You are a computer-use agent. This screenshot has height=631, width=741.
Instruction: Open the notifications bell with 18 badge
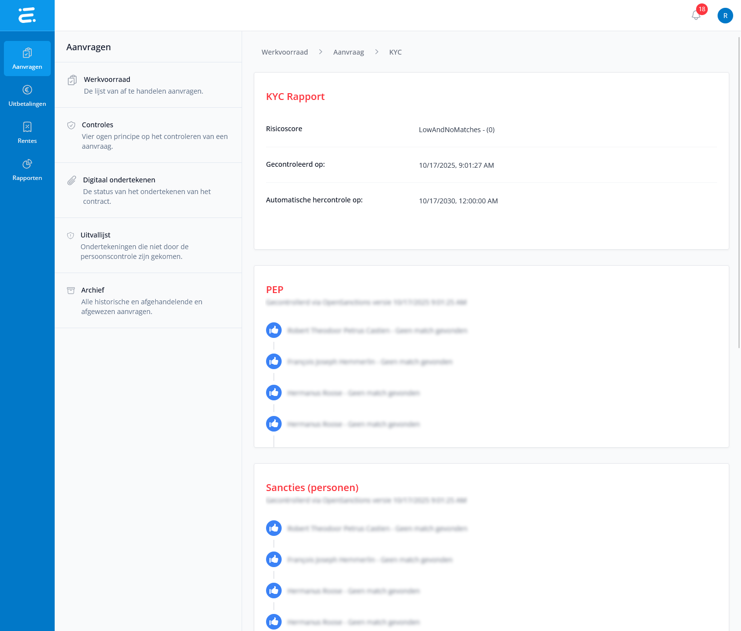point(696,15)
